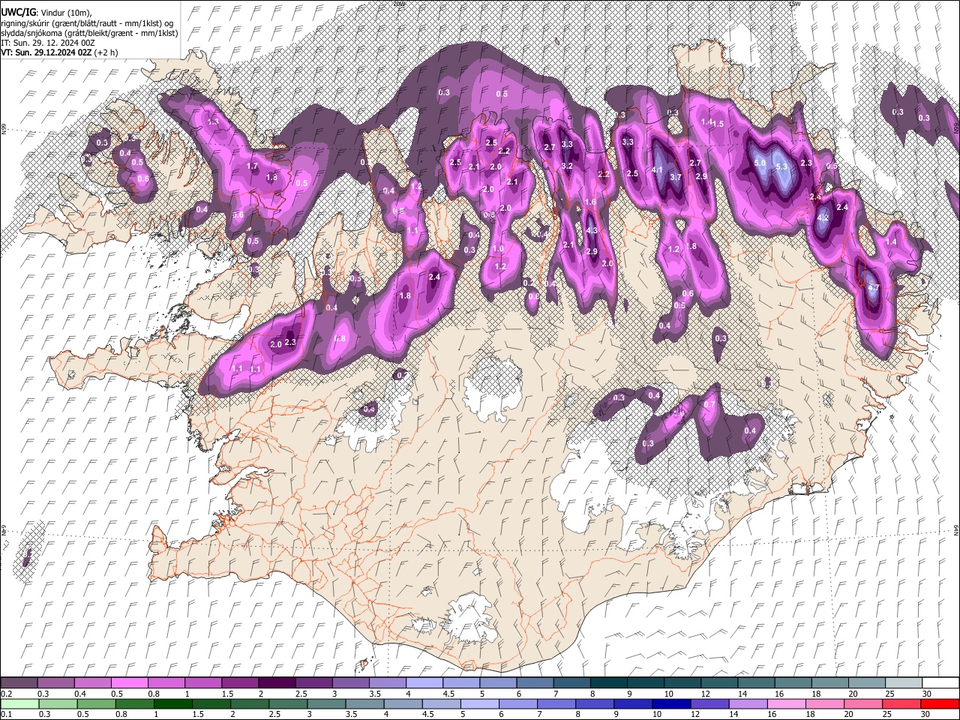Screen dimensions: 960x720
Task: Click upper legend swatch between 0.2 and 0.3
Action: coord(19,683)
